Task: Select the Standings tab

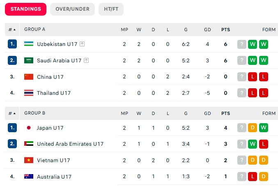Action: tap(25, 9)
